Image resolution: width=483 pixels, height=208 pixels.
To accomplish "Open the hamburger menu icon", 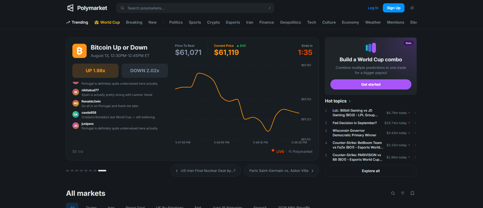I will click(x=412, y=8).
